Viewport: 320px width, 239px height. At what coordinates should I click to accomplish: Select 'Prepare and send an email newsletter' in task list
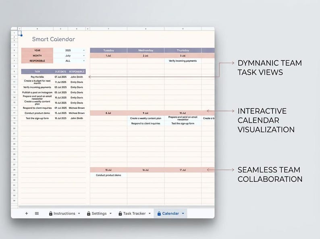(37, 98)
